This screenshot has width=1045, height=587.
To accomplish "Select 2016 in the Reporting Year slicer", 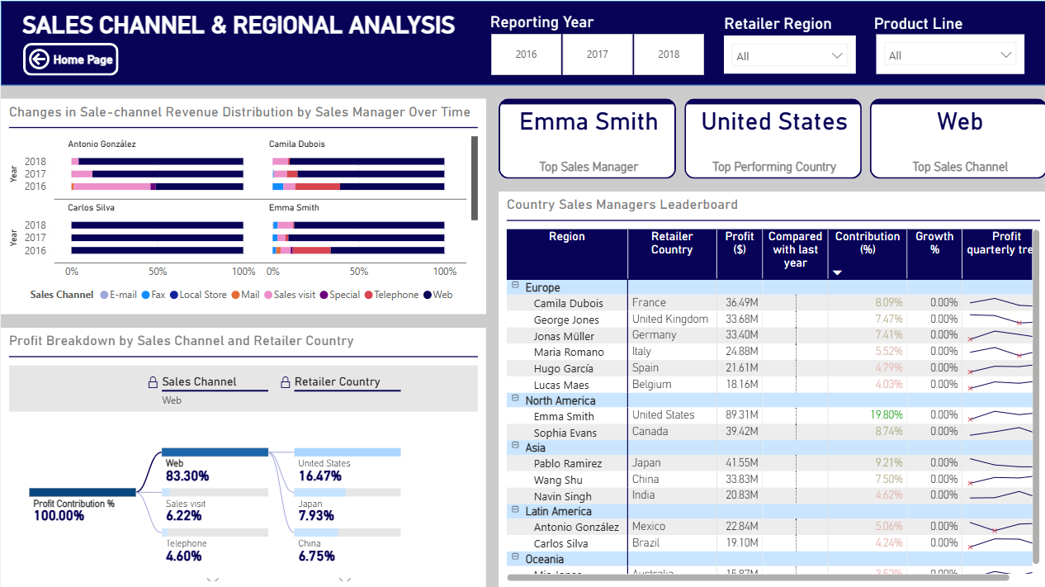I will 526,54.
